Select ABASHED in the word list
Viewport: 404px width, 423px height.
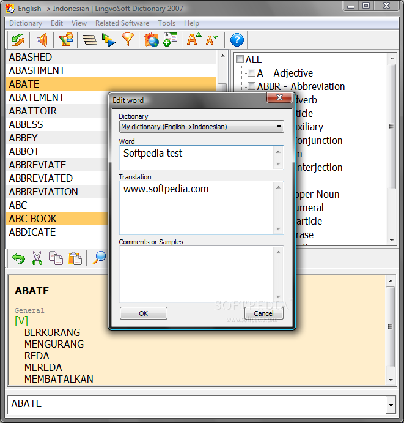tap(111, 57)
